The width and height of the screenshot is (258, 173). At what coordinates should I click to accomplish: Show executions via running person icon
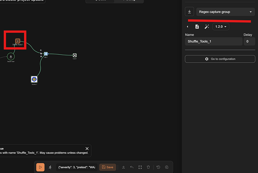(x=50, y=167)
